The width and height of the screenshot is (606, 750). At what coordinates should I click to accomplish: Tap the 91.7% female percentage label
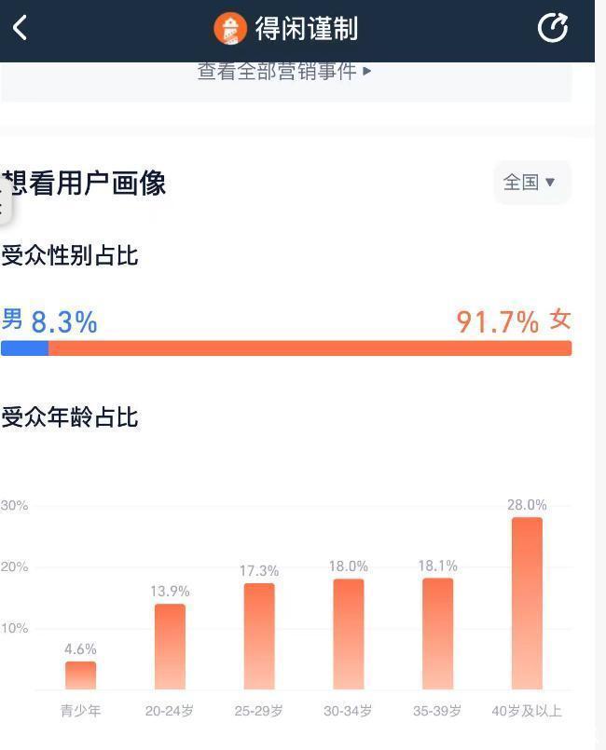[497, 322]
